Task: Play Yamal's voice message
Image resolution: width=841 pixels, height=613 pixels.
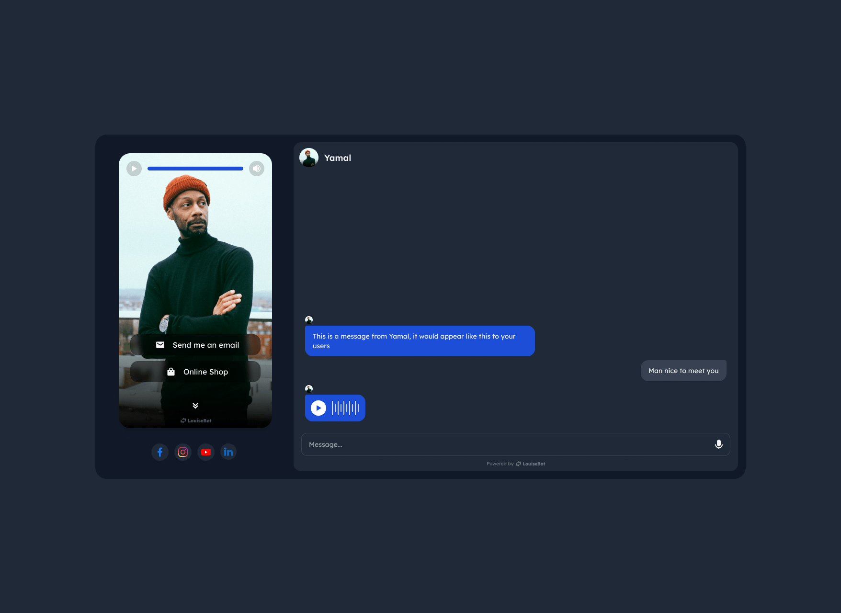Action: pos(318,408)
